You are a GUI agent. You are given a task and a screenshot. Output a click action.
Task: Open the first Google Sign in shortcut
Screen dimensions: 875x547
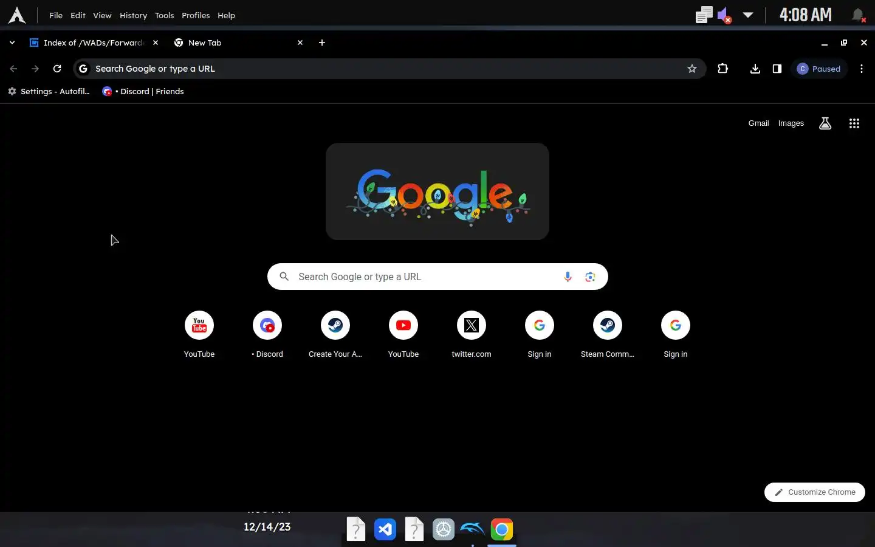[540, 335]
